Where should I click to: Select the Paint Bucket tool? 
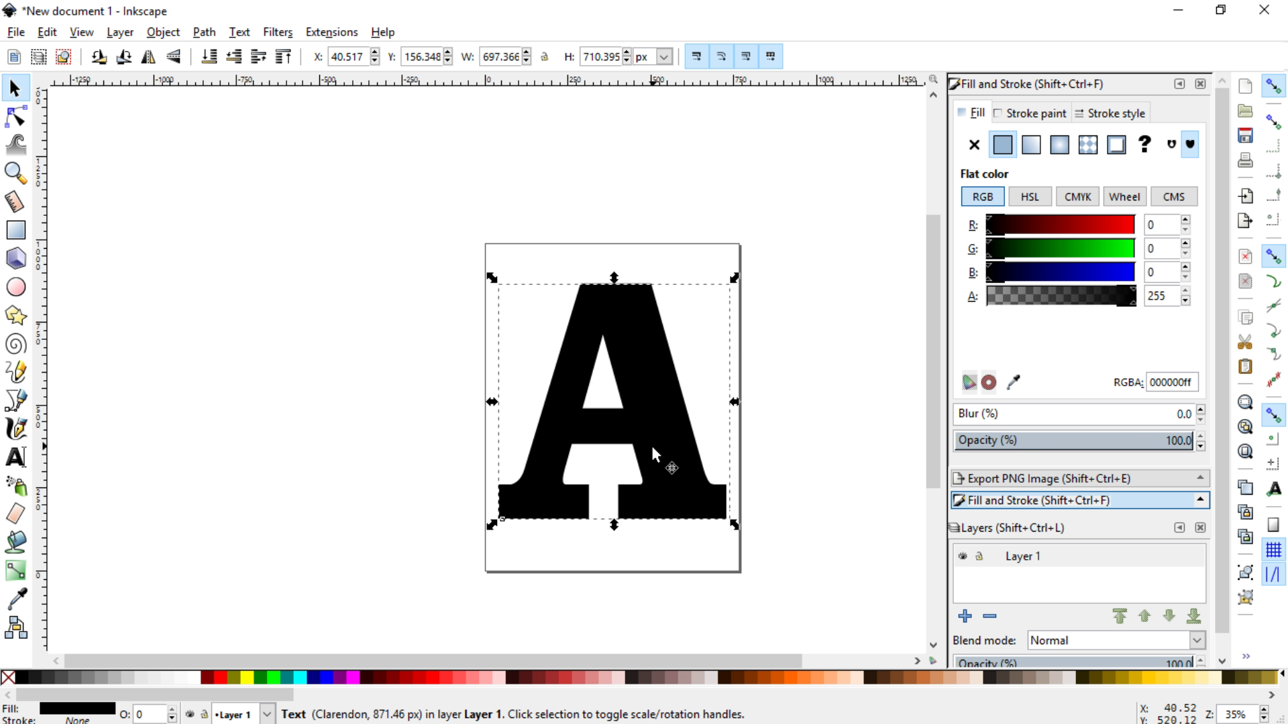(15, 542)
